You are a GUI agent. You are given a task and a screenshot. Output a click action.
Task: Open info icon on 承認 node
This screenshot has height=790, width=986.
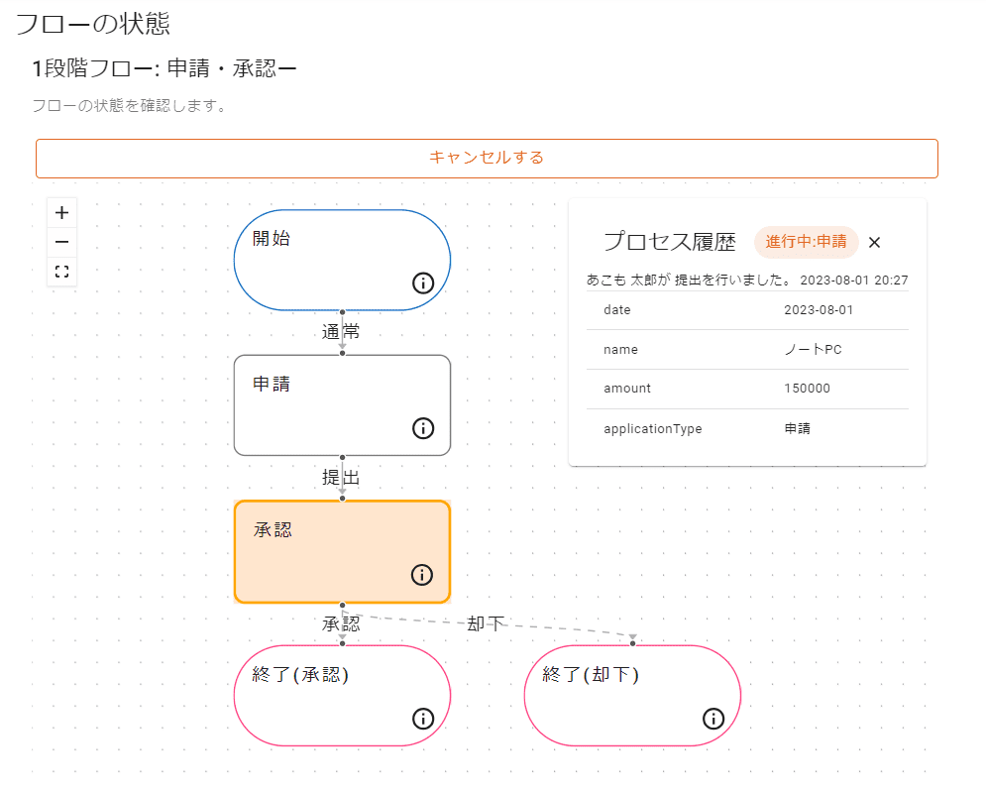click(422, 575)
